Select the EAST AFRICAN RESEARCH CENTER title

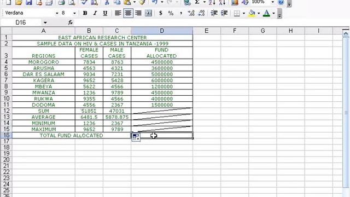[x=102, y=38]
